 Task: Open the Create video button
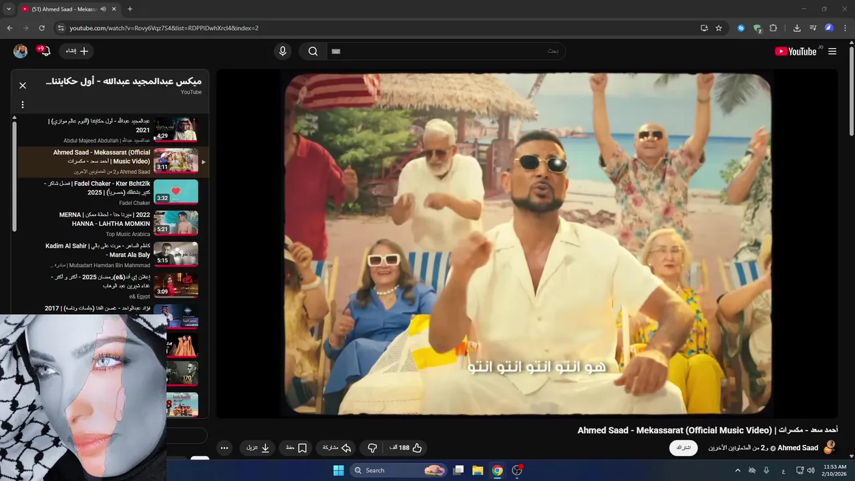tap(76, 51)
